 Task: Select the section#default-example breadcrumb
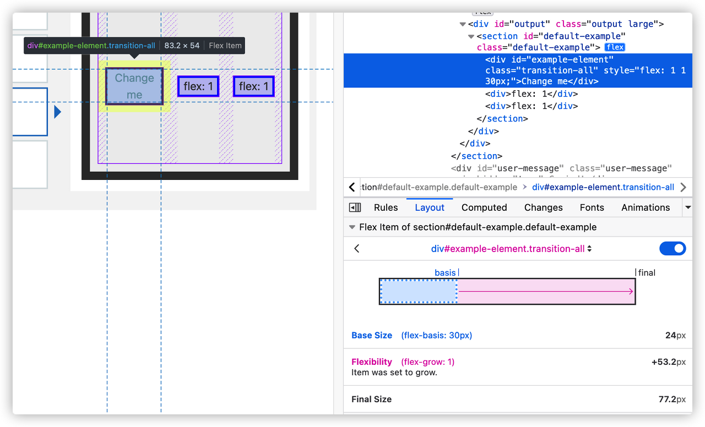point(439,187)
